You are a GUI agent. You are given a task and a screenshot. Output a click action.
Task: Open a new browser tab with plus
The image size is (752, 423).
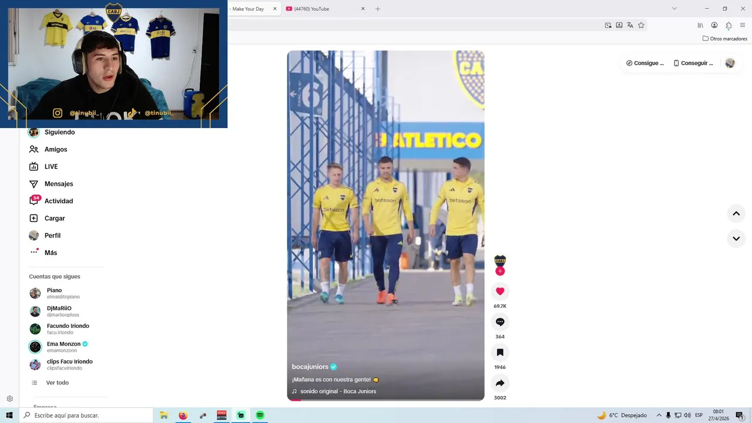tap(378, 9)
